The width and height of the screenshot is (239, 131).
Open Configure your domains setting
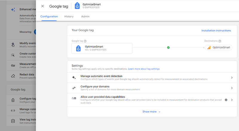coord(152,88)
